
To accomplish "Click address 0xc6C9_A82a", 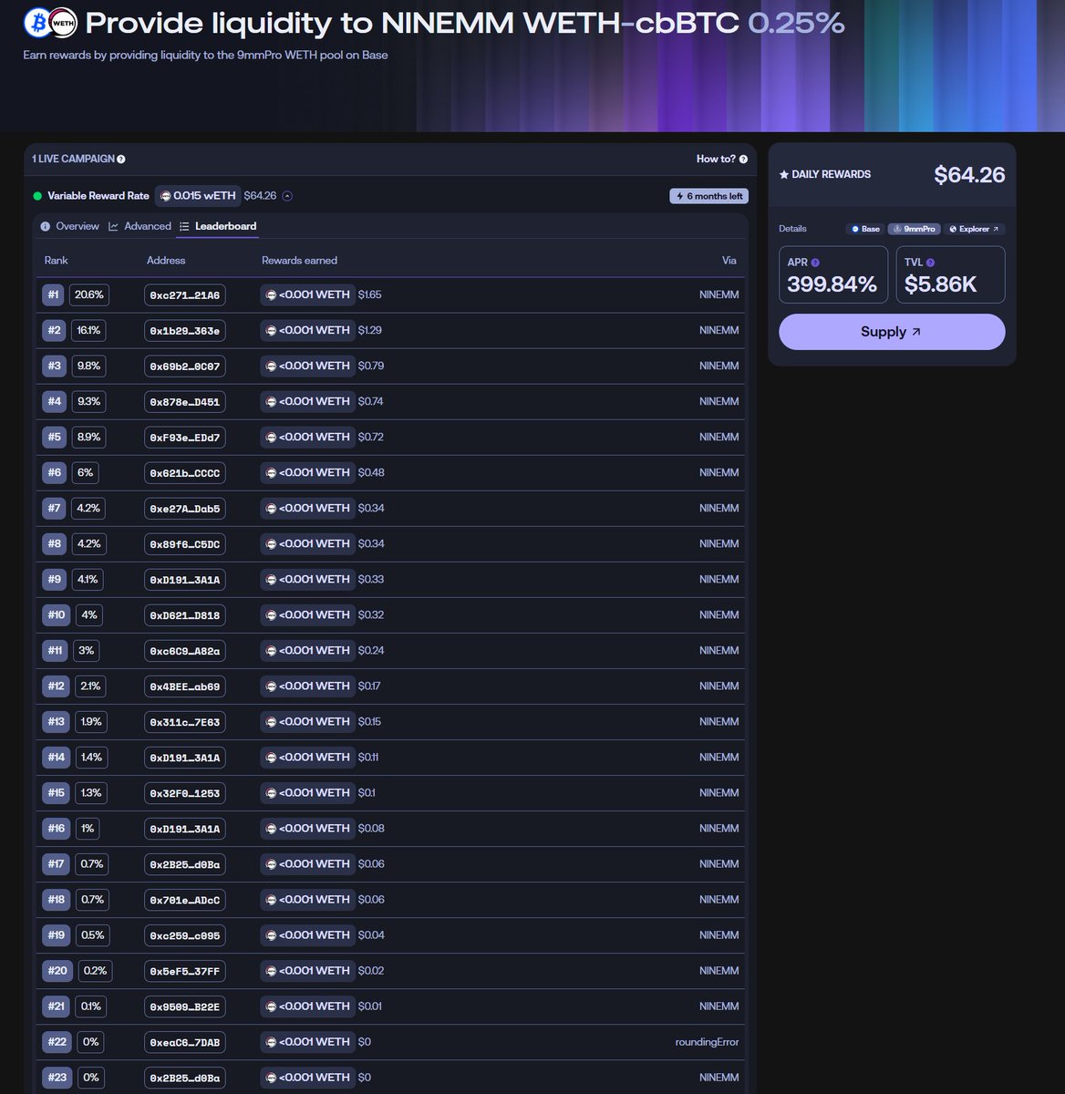I will pos(185,650).
